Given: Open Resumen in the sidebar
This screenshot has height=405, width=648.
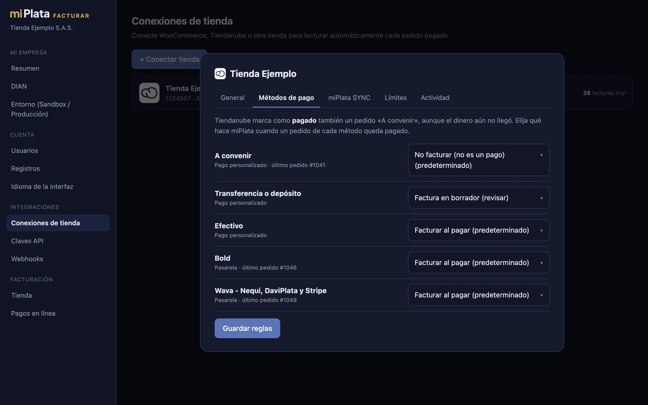Looking at the screenshot, I should [x=58, y=68].
